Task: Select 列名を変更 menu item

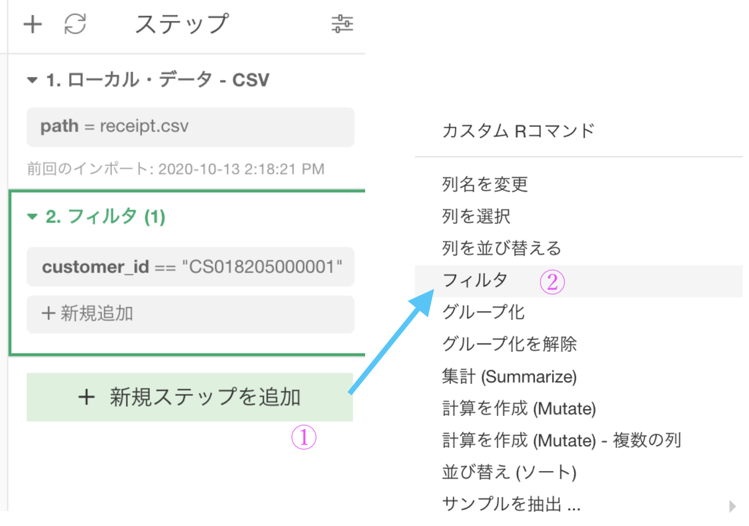Action: (x=485, y=184)
